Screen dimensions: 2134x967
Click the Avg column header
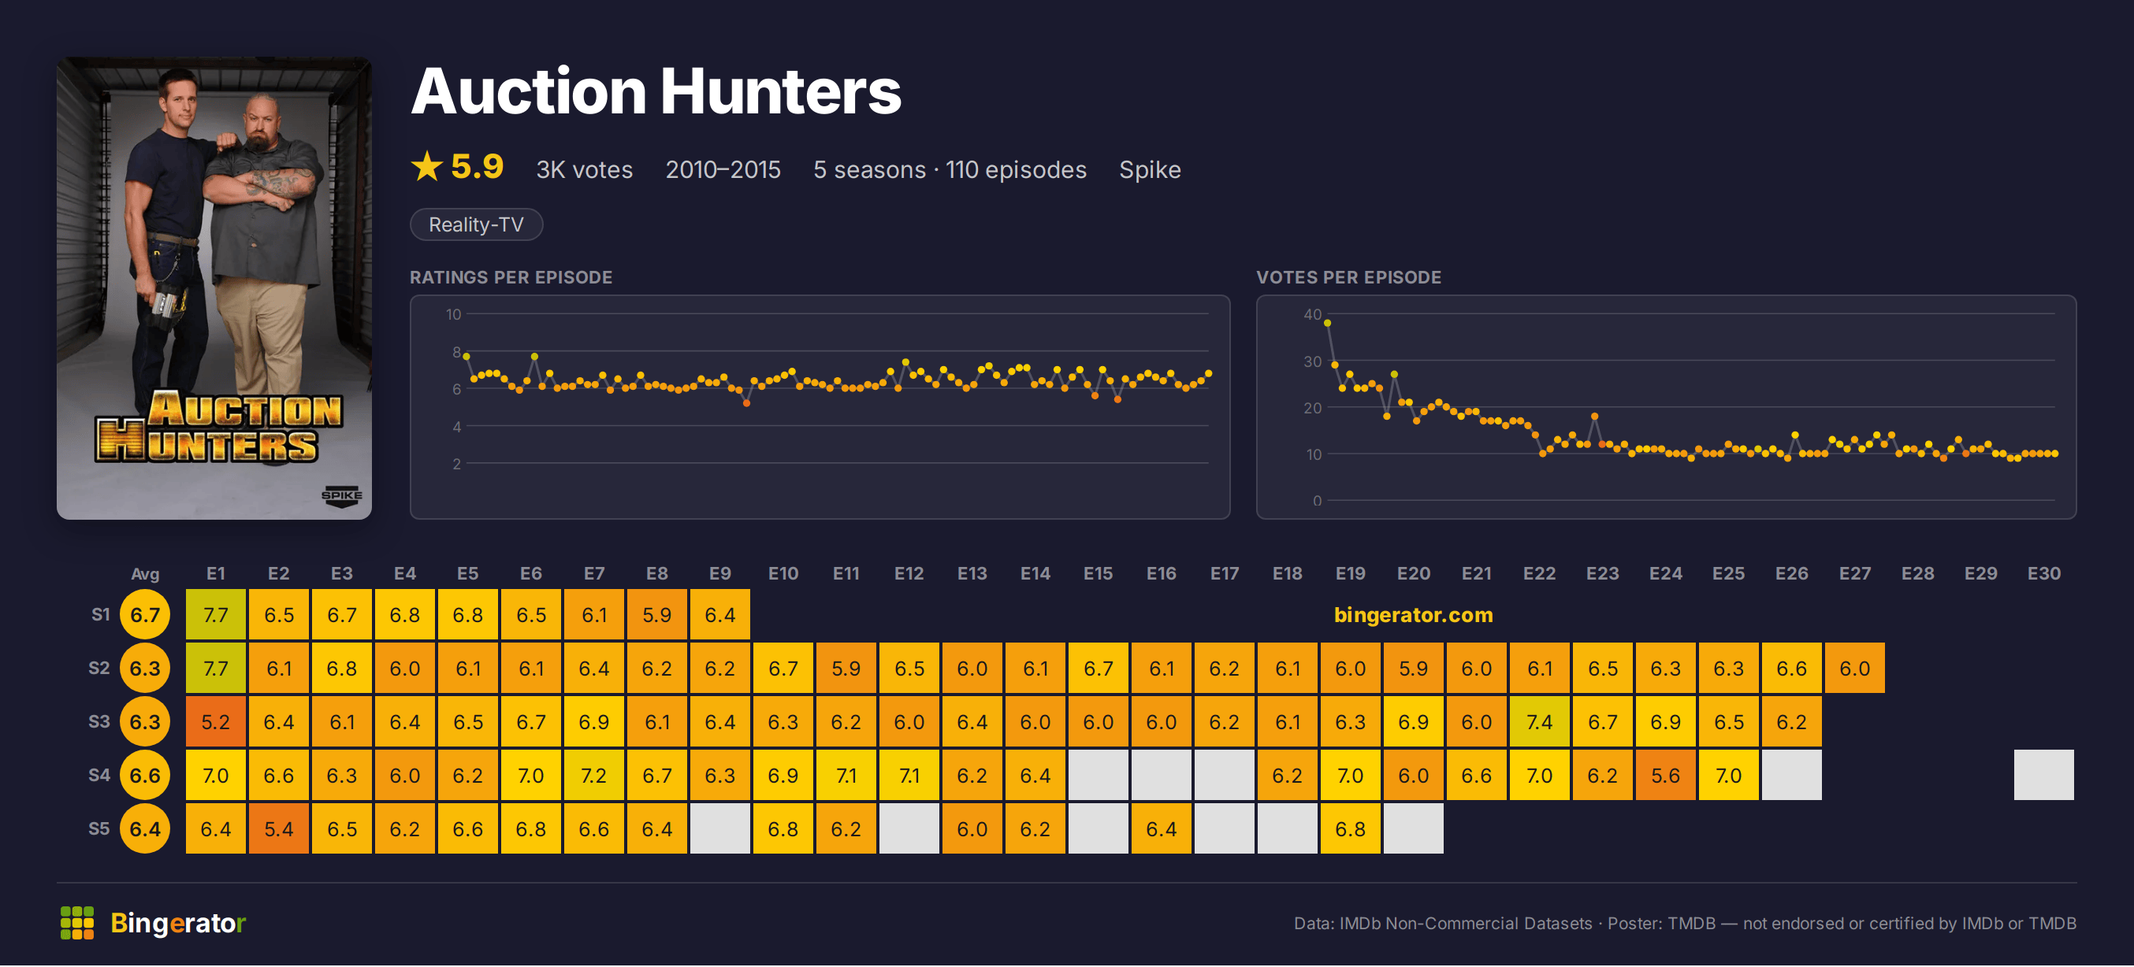pyautogui.click(x=145, y=575)
